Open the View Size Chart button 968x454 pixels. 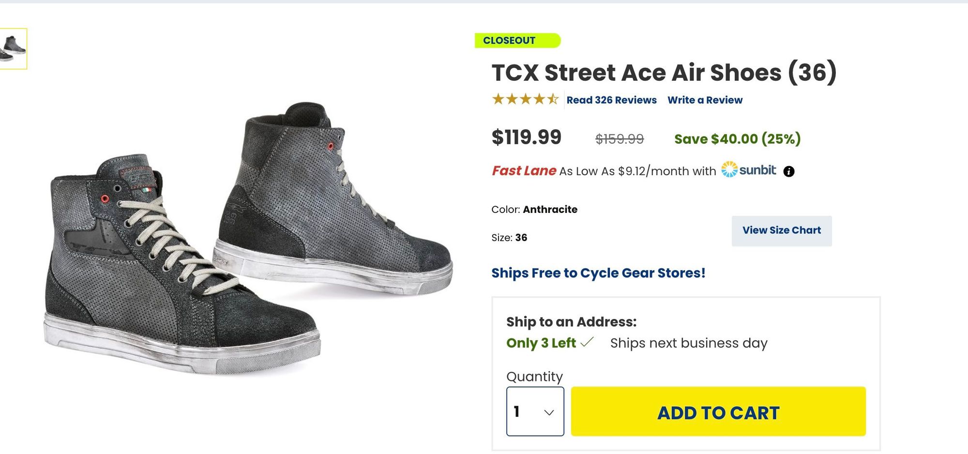[x=781, y=230]
